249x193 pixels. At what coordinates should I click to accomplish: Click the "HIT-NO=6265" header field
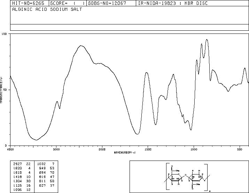coord(30,3)
